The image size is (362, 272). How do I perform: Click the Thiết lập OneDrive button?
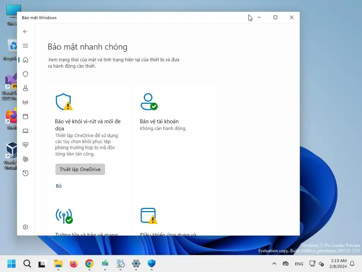point(80,169)
